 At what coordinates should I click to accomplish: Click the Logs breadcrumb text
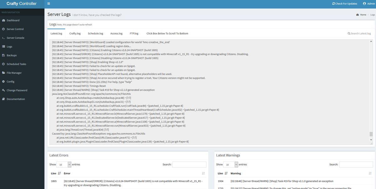point(373,15)
